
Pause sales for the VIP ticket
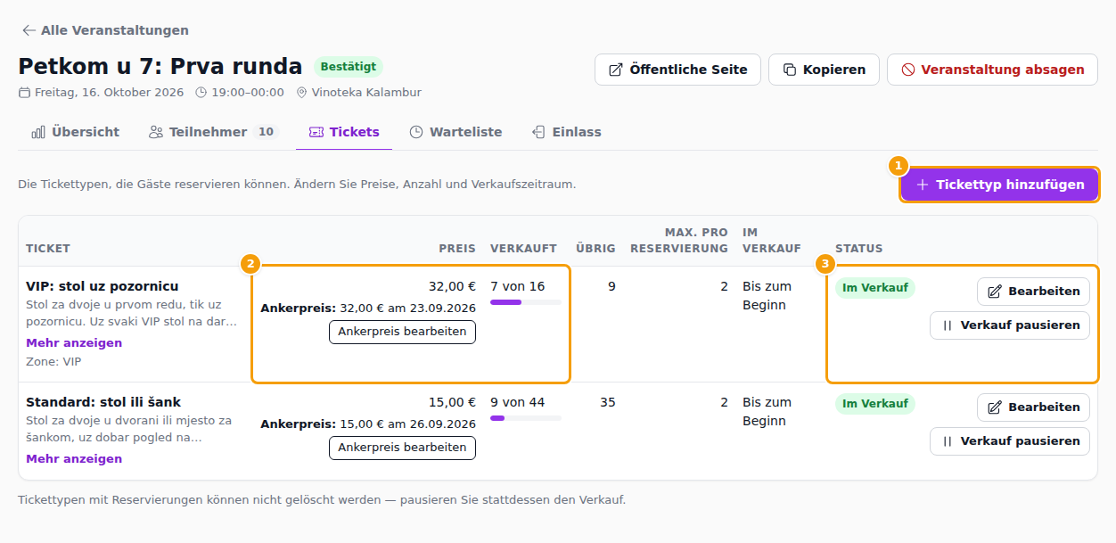[1010, 325]
